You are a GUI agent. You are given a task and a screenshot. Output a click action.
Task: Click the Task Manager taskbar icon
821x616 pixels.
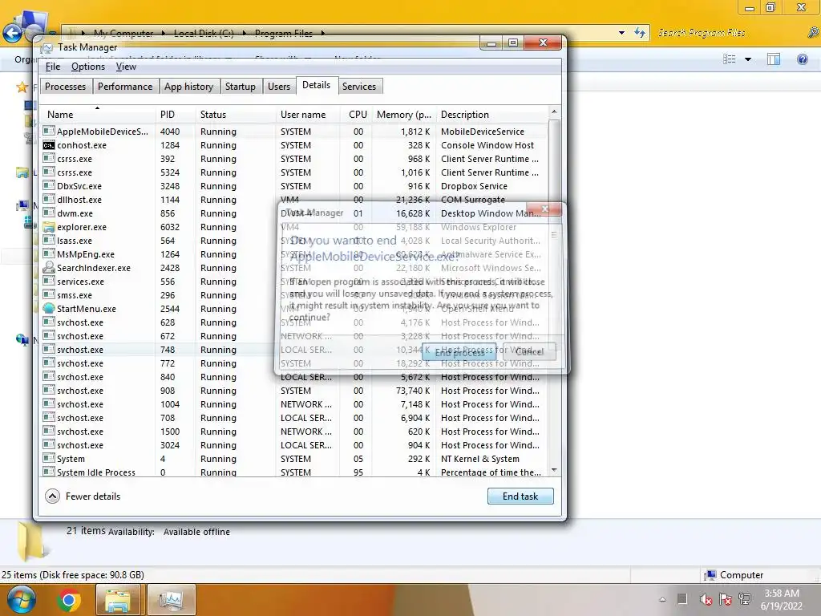pyautogui.click(x=171, y=600)
